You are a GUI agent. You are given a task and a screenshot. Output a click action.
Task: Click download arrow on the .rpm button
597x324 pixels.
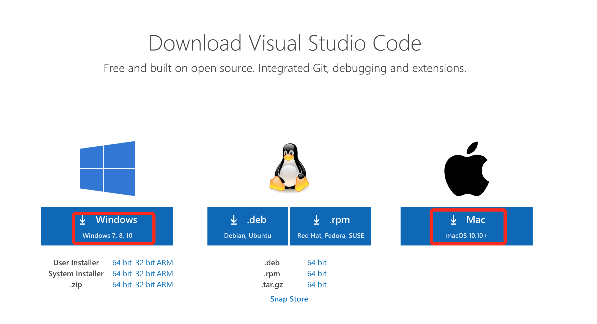(x=316, y=220)
